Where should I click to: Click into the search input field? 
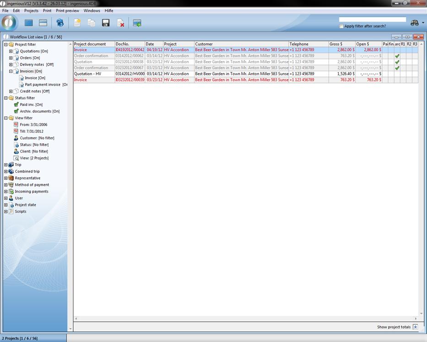(372, 20)
